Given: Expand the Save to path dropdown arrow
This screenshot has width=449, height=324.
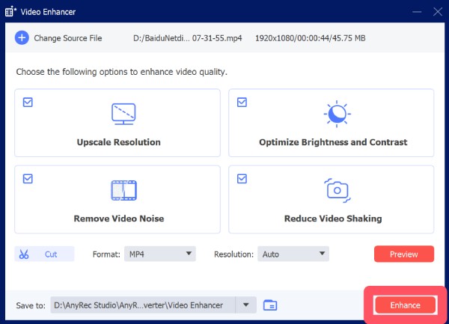Looking at the screenshot, I should point(245,305).
